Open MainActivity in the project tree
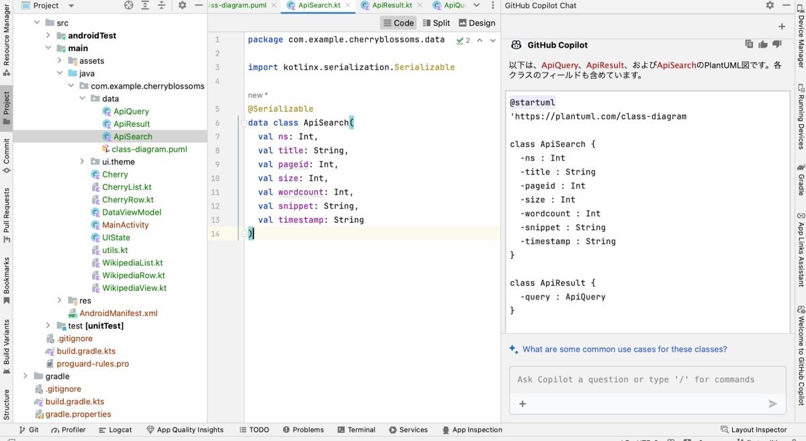This screenshot has height=441, width=806. [x=125, y=225]
